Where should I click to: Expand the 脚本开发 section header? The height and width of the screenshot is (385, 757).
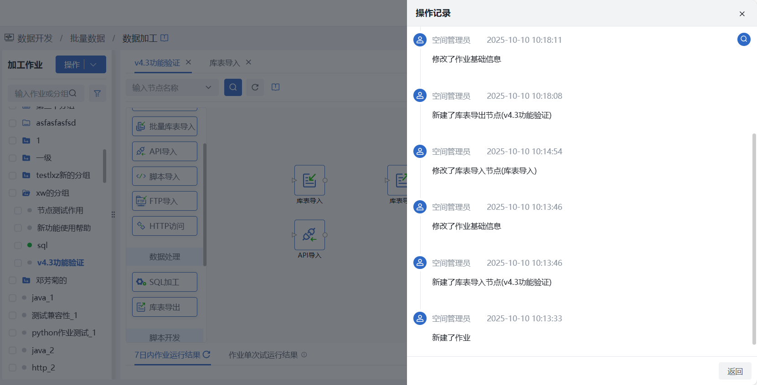(x=165, y=336)
